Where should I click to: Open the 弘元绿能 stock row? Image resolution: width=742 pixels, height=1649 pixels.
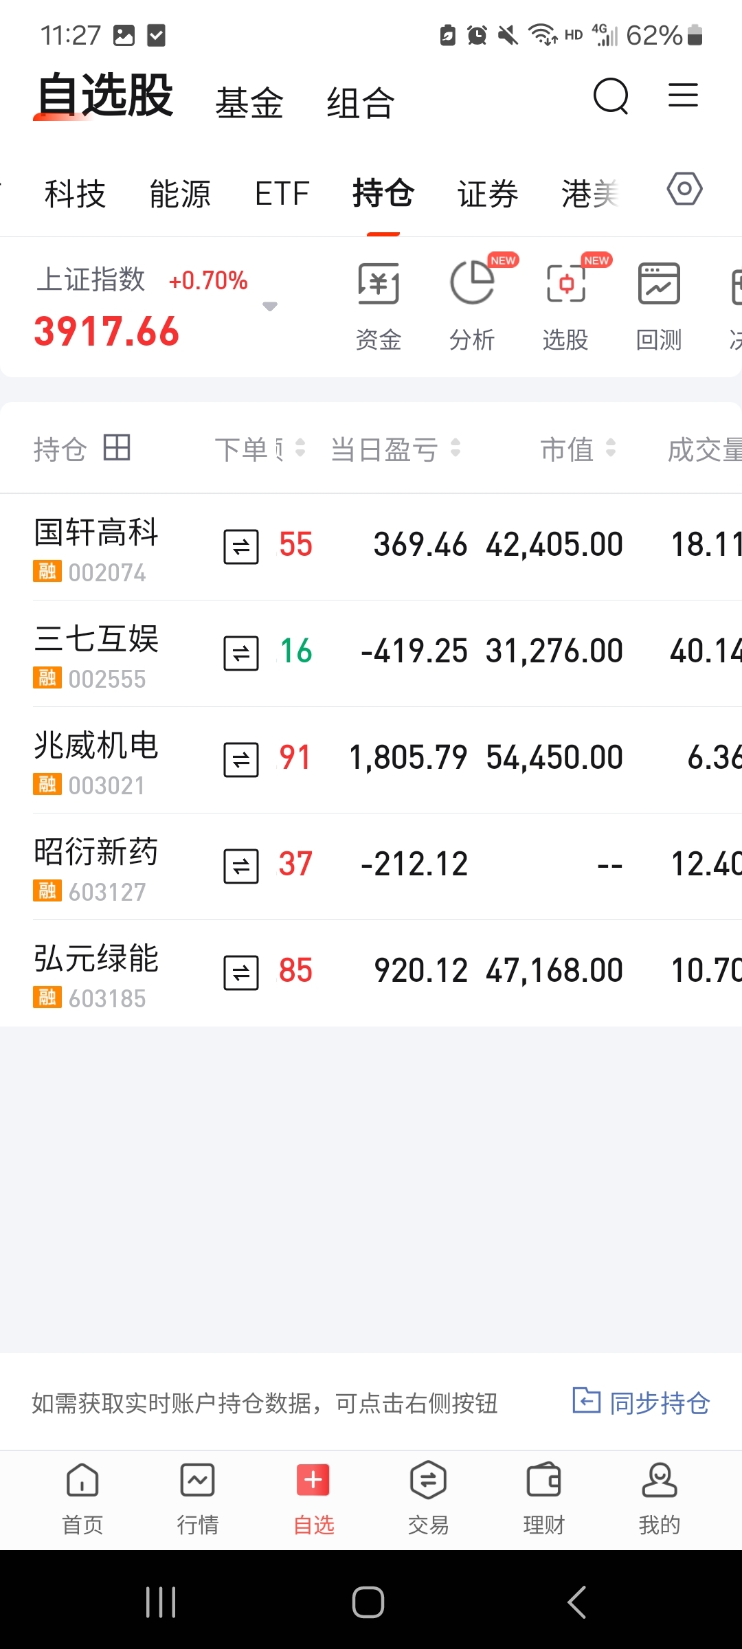[96, 972]
